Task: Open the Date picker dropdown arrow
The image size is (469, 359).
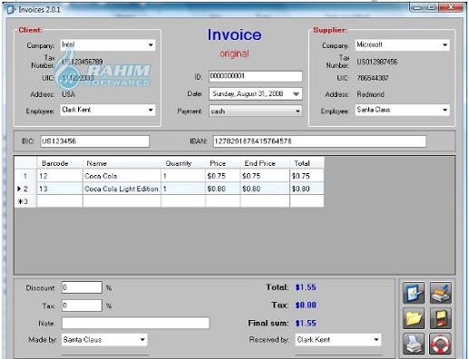Action: (296, 94)
